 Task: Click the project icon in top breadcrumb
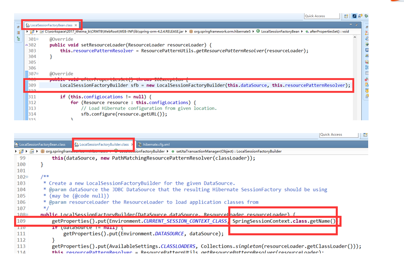(32, 32)
